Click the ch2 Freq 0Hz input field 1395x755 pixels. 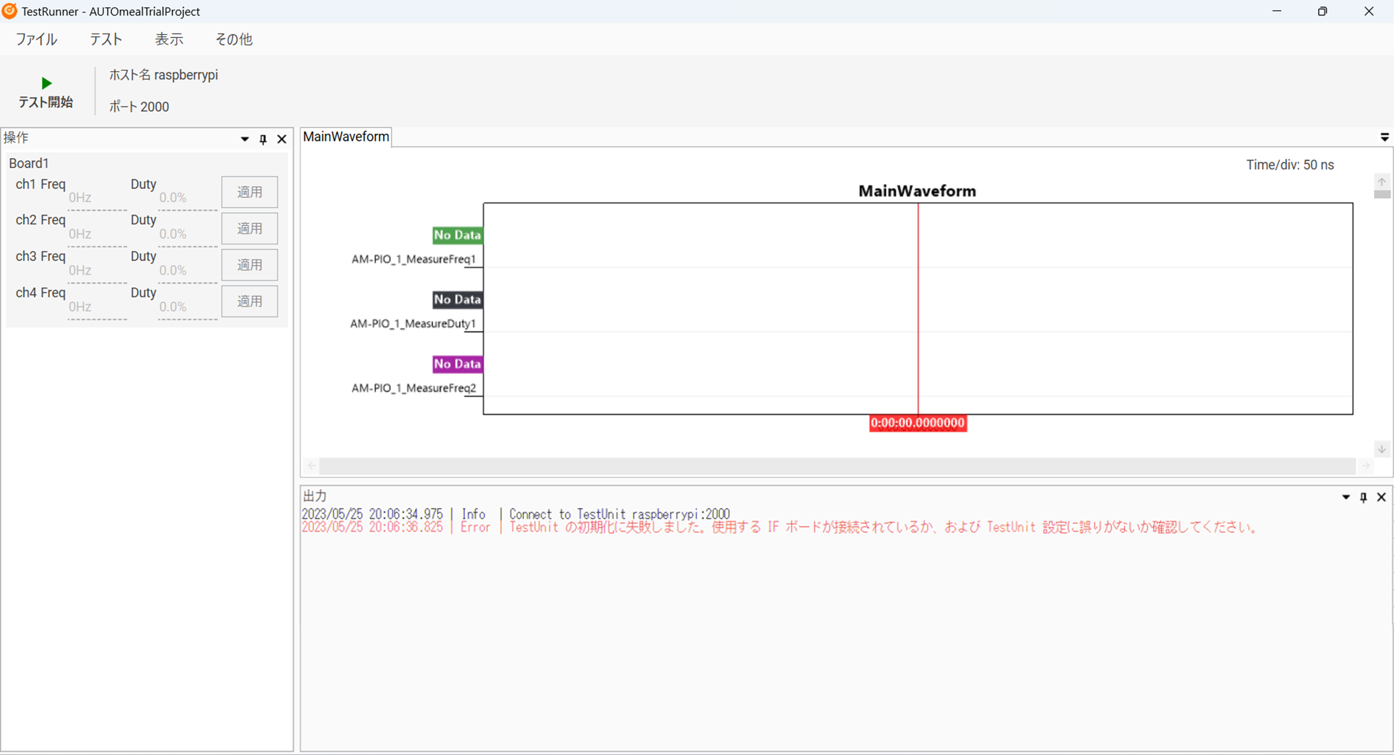[97, 233]
